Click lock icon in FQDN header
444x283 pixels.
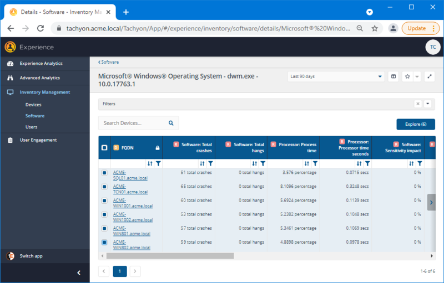click(x=158, y=148)
